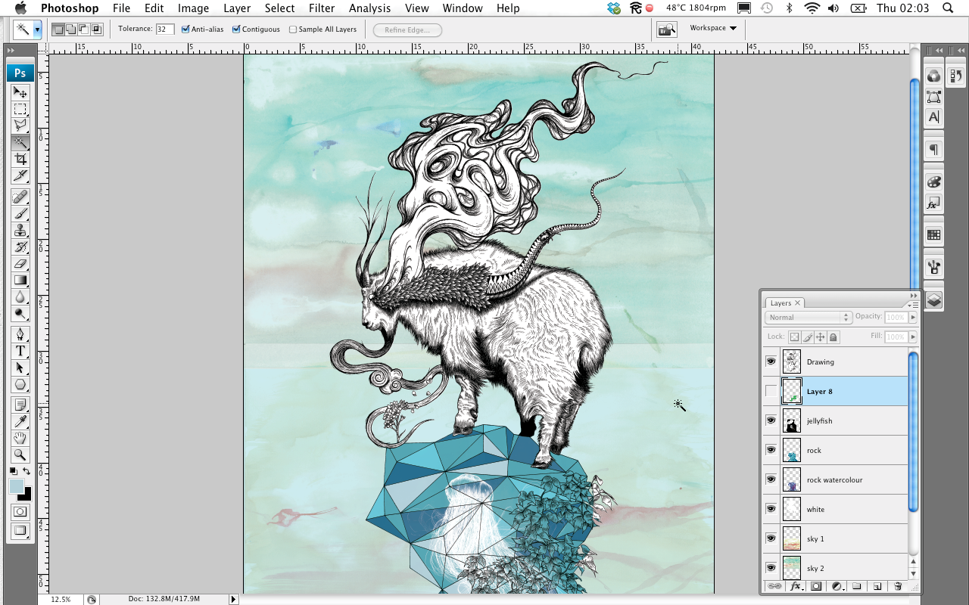The height and width of the screenshot is (605, 969).
Task: Select the Crop tool
Action: [x=20, y=159]
